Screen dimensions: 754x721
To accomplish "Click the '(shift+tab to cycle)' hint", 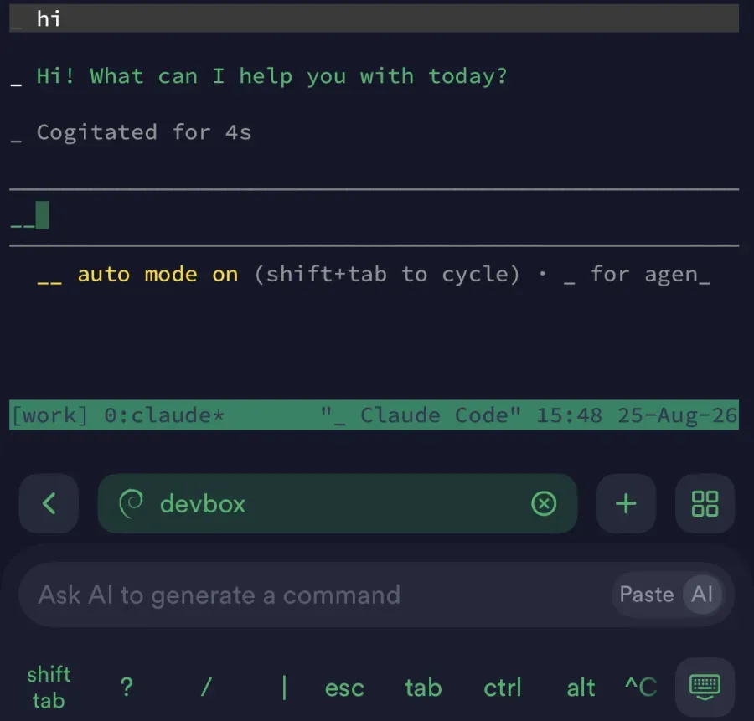I will point(387,275).
